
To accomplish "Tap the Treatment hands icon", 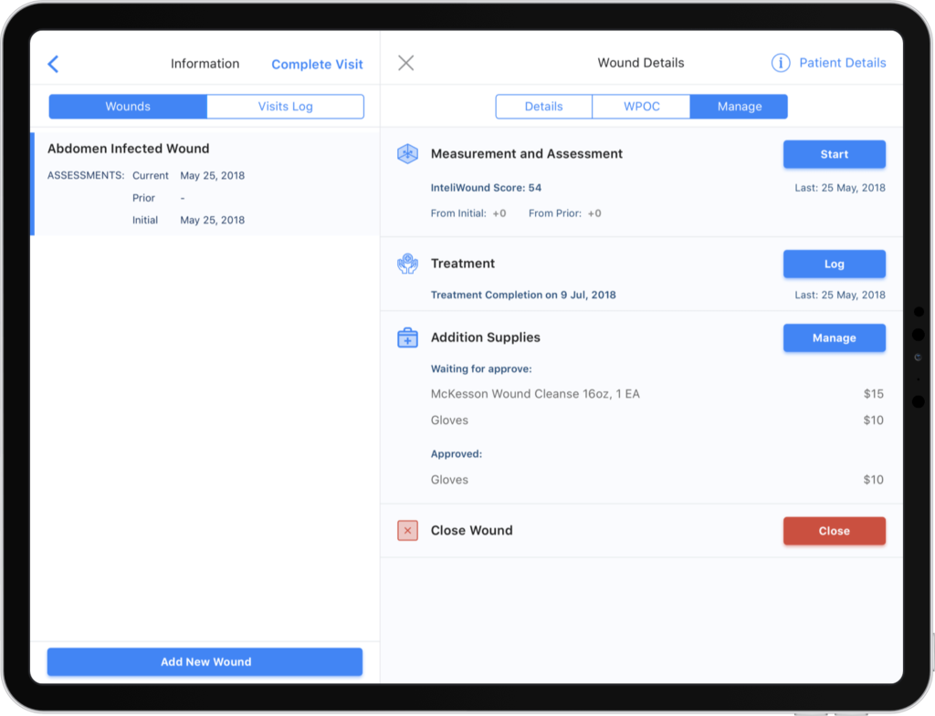I will coord(408,264).
